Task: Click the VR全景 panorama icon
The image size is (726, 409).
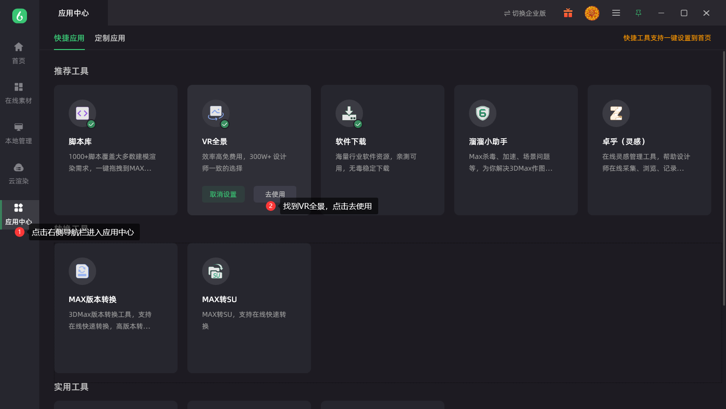Action: [x=216, y=113]
